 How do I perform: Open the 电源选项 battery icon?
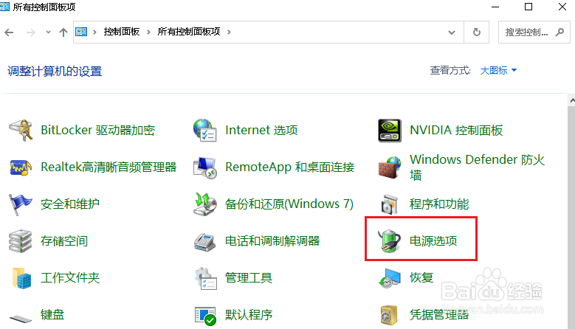pyautogui.click(x=390, y=240)
